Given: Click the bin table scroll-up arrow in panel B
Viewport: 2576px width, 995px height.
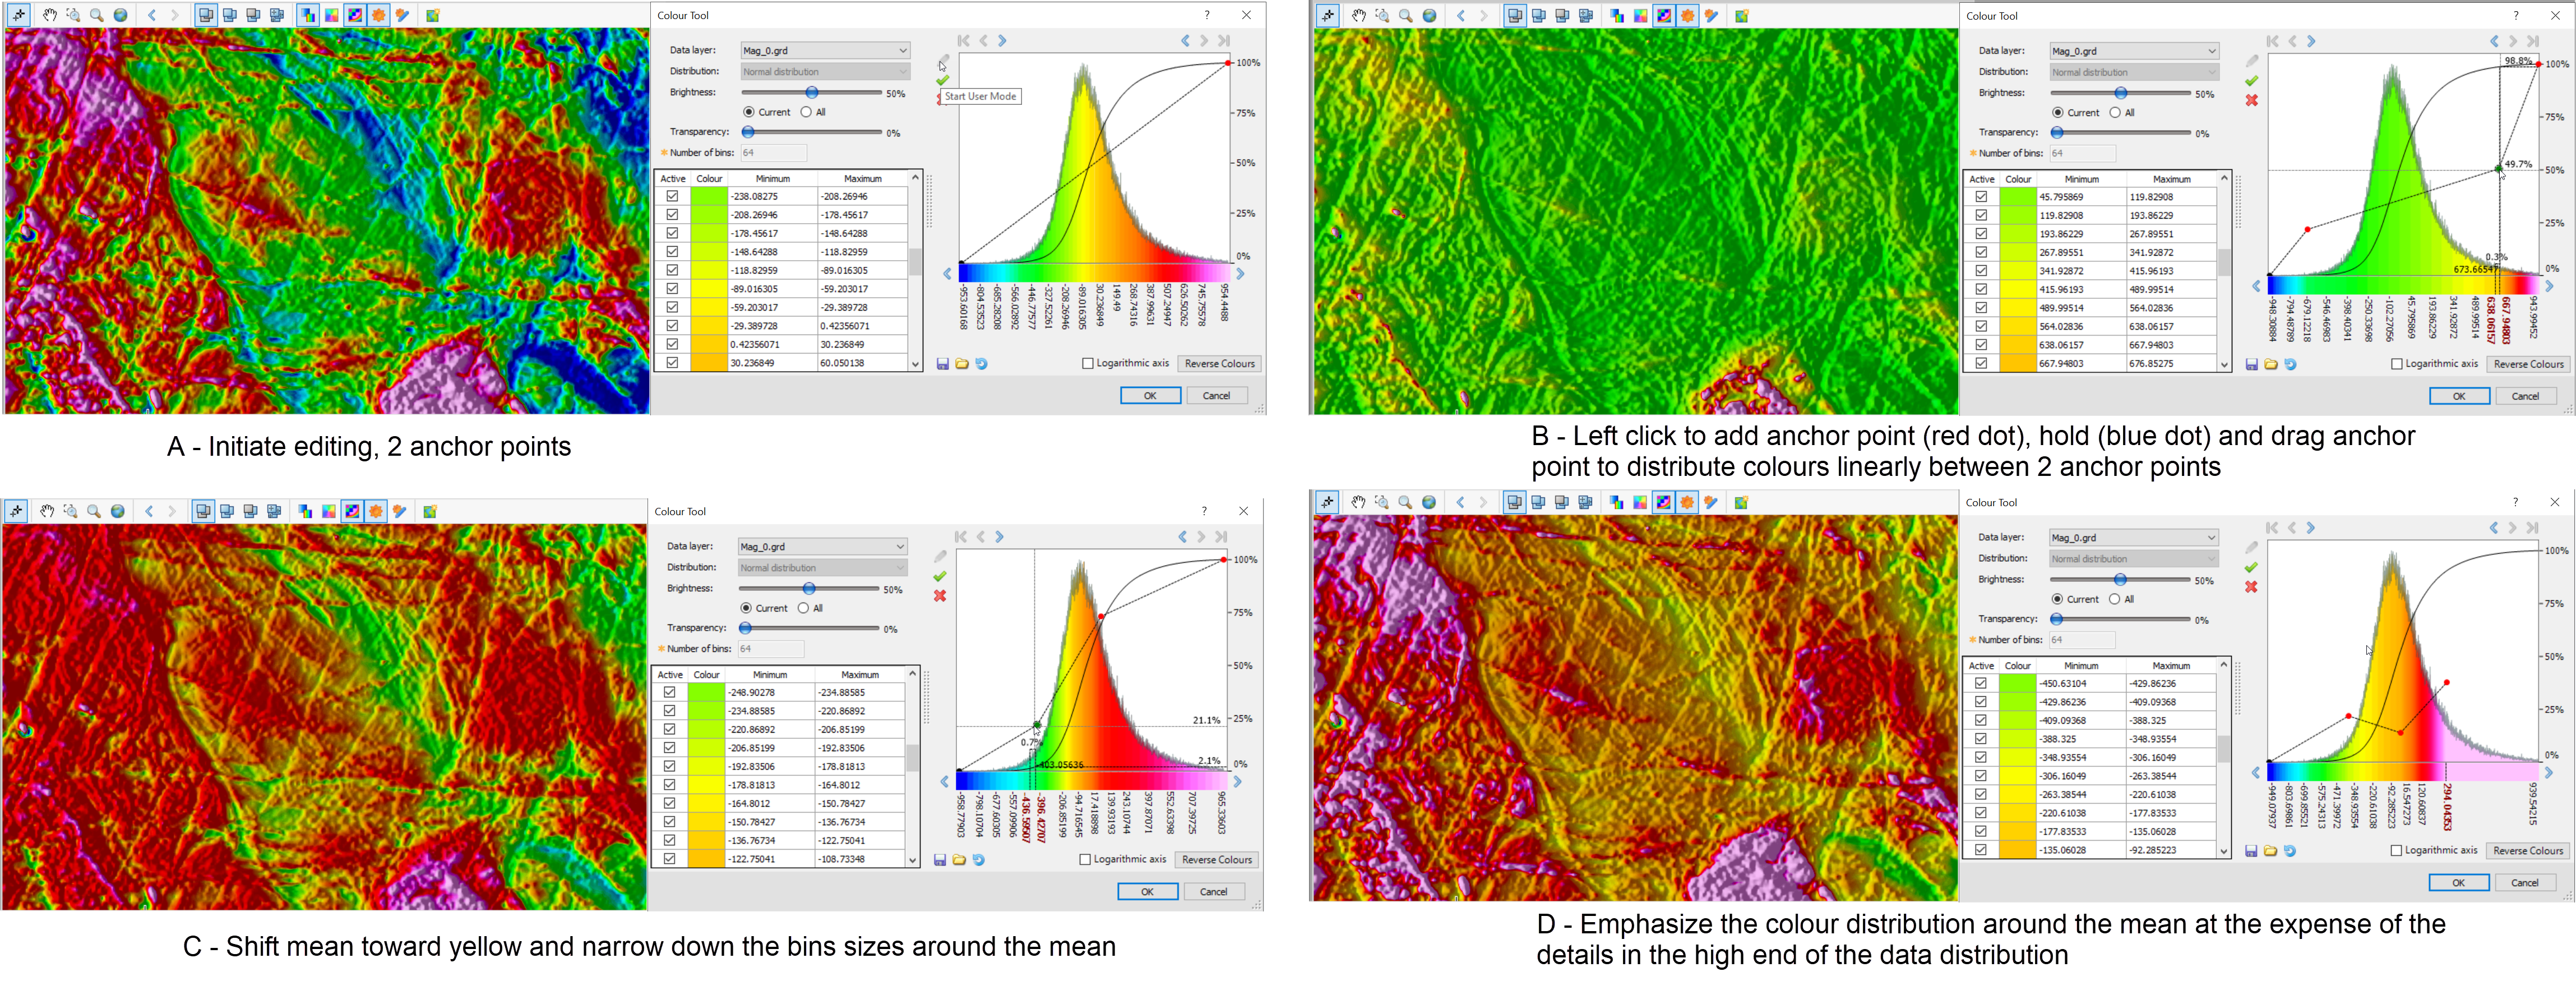Looking at the screenshot, I should [2224, 178].
